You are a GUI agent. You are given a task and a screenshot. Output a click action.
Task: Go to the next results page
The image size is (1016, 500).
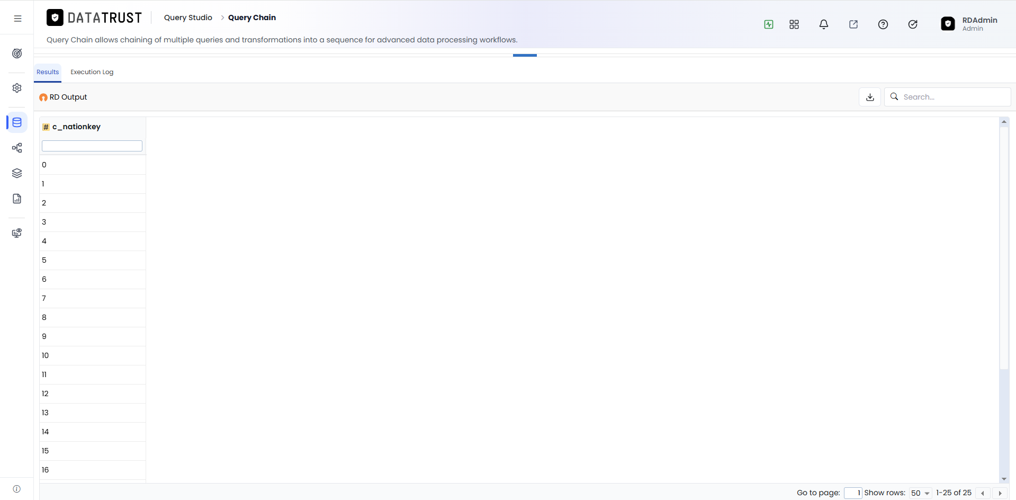pos(1000,493)
